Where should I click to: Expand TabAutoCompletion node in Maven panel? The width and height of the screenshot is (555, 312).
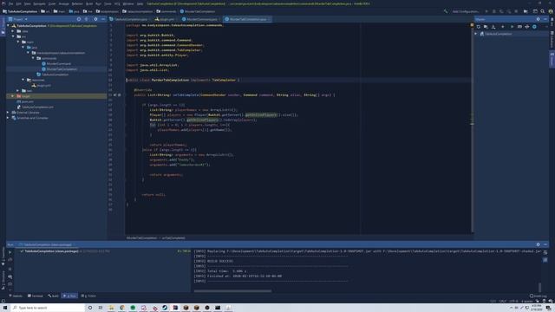pos(476,34)
